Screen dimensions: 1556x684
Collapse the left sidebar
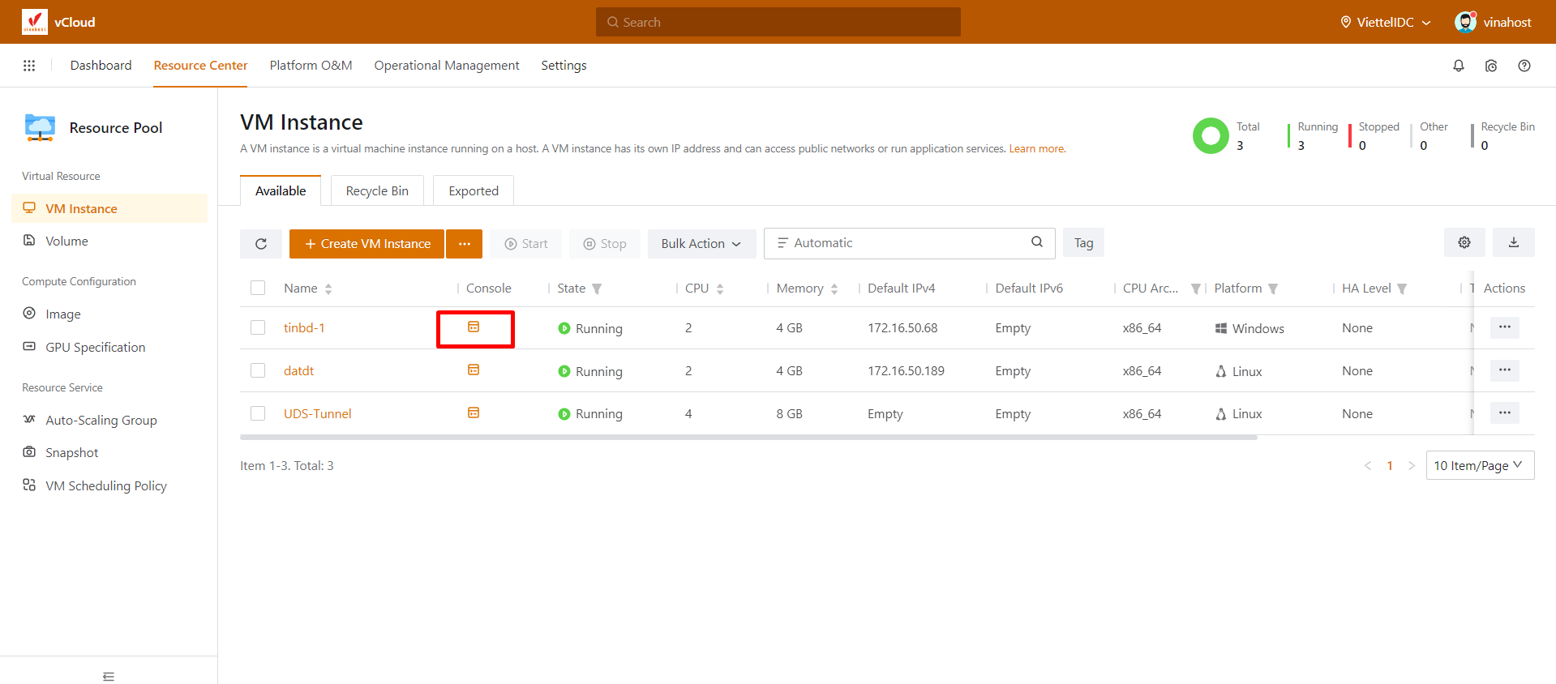click(109, 676)
